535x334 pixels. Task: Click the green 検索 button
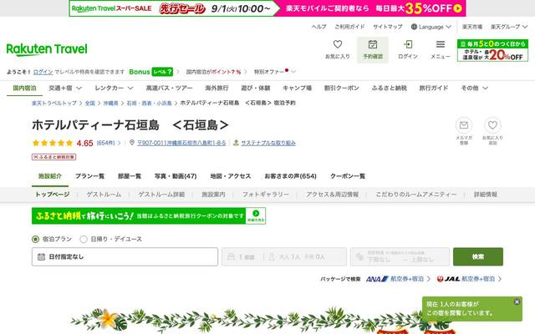click(478, 256)
